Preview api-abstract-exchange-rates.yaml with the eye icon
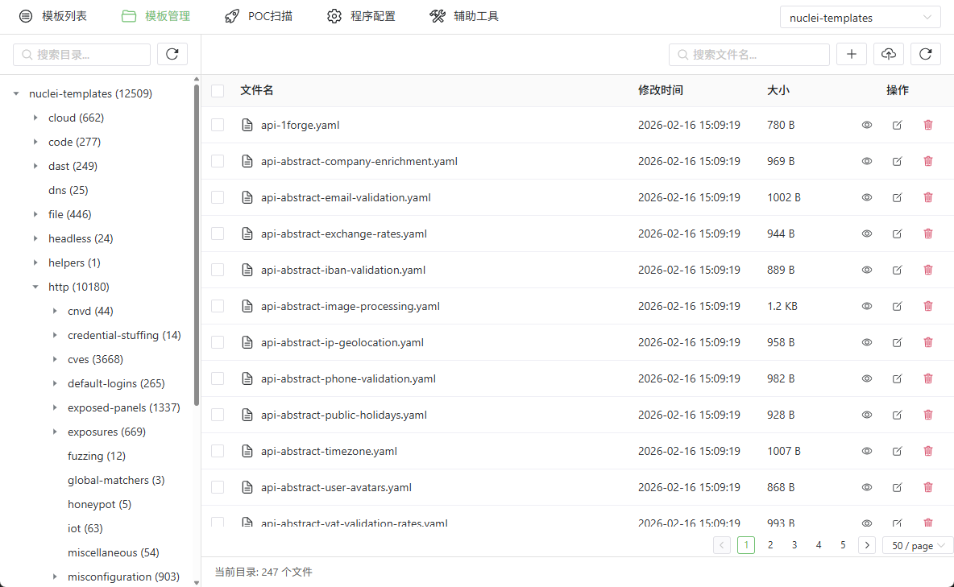 [x=867, y=234]
